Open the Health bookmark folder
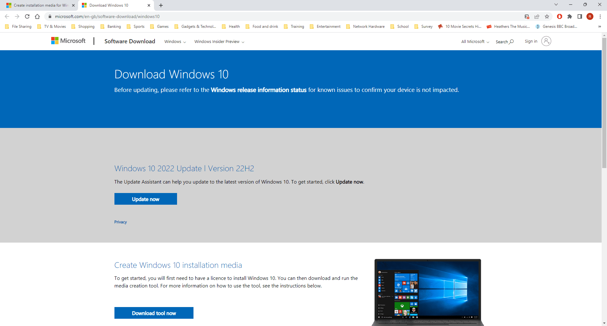This screenshot has height=326, width=607. click(x=231, y=27)
